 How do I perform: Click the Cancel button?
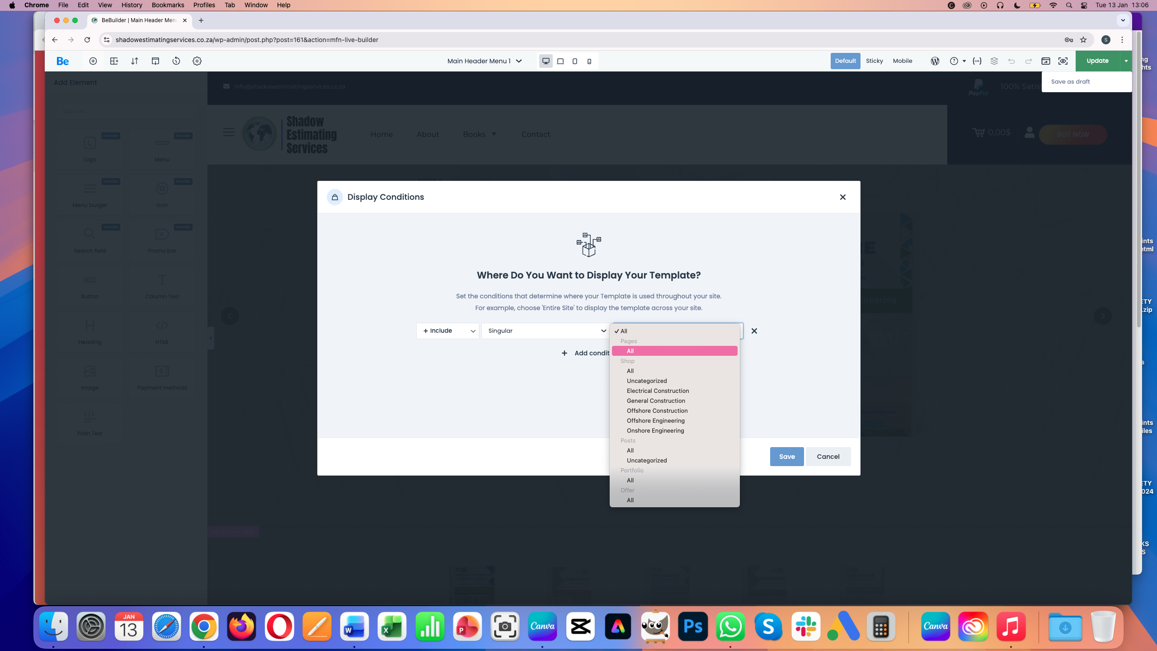point(828,457)
